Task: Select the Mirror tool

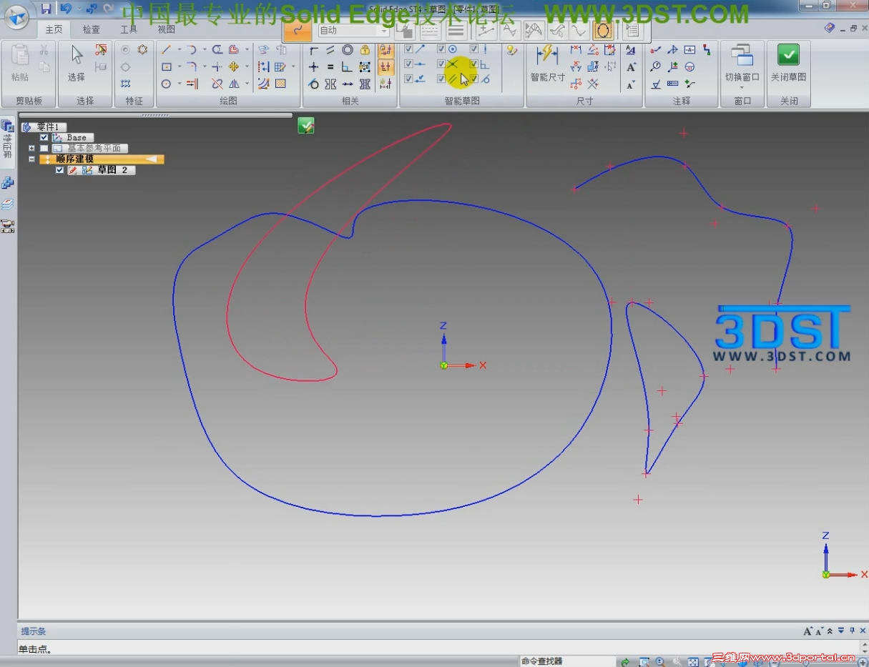Action: (234, 84)
